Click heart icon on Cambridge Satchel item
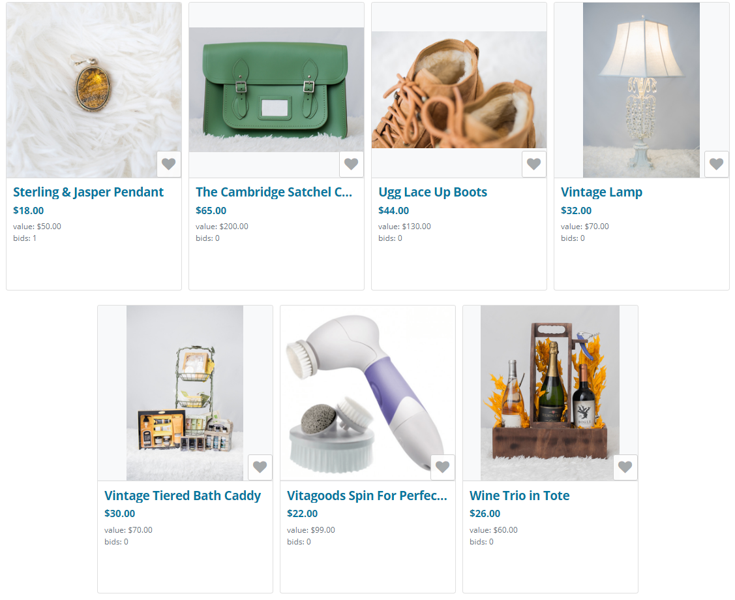Image resolution: width=735 pixels, height=600 pixels. tap(351, 164)
